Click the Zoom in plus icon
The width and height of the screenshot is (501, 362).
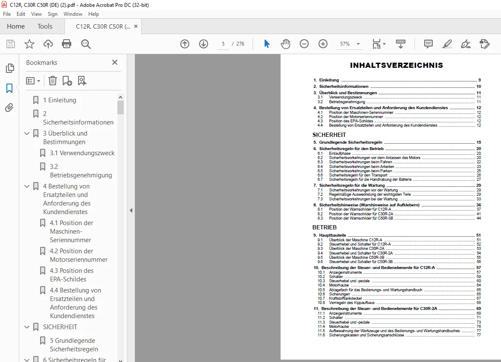pyautogui.click(x=323, y=44)
